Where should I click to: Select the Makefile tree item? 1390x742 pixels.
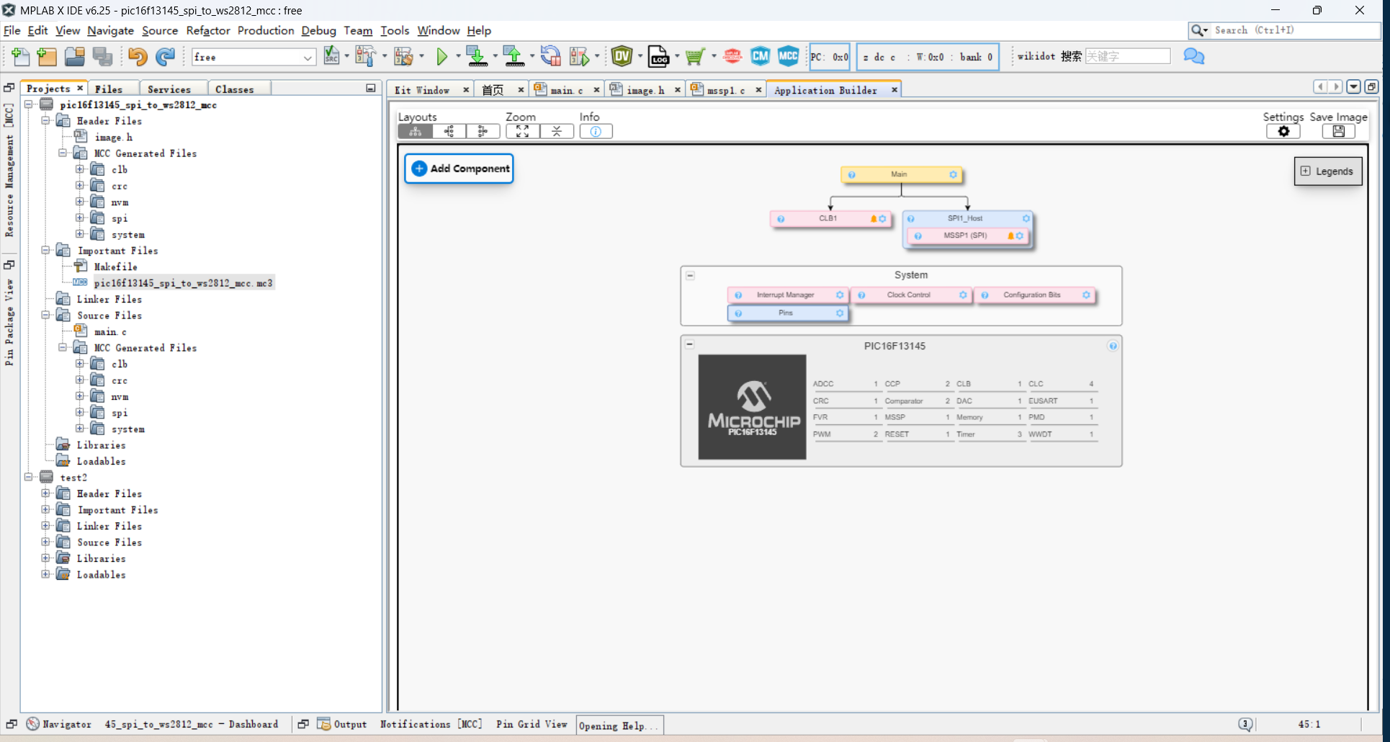(x=115, y=267)
